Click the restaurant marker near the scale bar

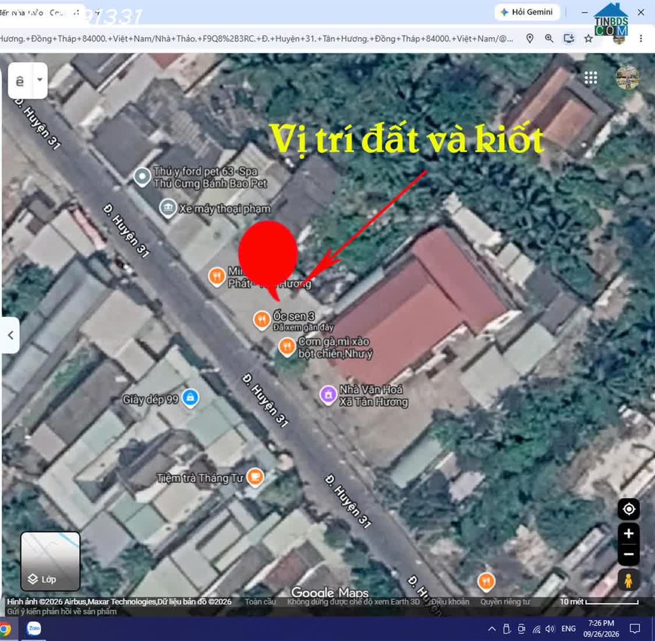coord(486,581)
